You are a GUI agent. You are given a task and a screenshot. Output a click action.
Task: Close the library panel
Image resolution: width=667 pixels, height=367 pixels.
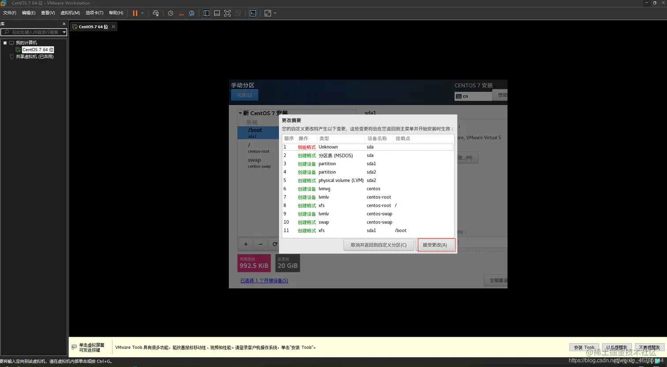pyautogui.click(x=64, y=24)
